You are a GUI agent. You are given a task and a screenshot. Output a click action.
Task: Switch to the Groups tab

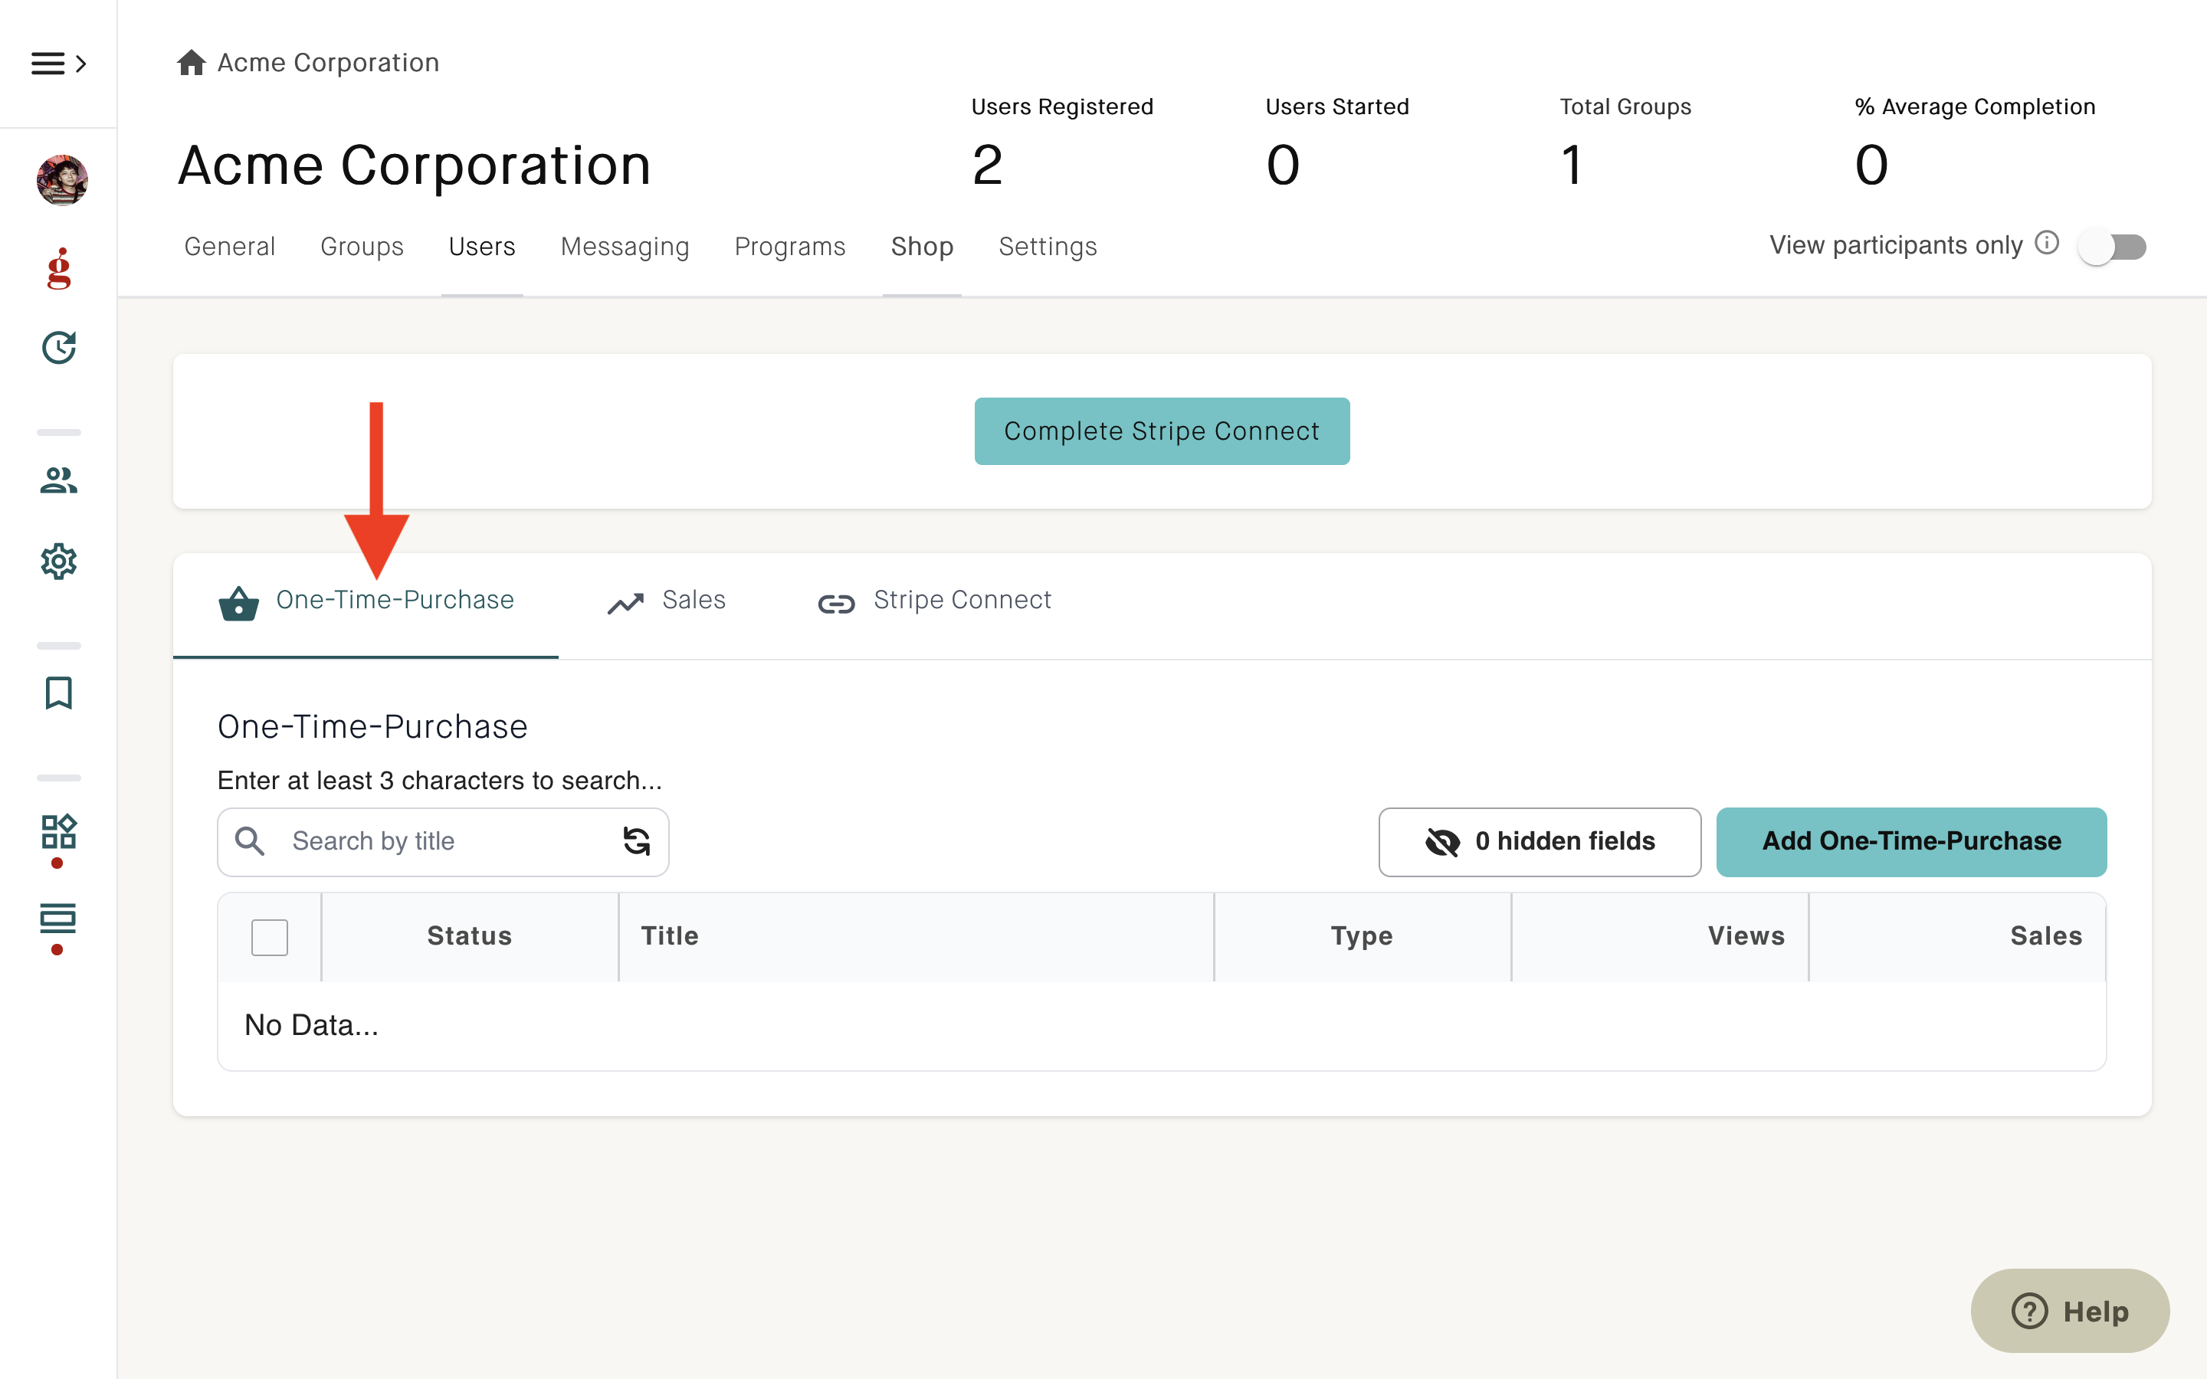click(362, 246)
